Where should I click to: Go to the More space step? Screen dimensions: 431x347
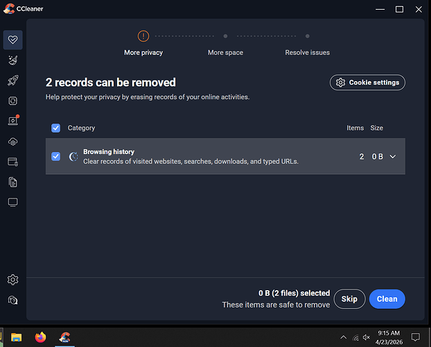[x=225, y=53]
